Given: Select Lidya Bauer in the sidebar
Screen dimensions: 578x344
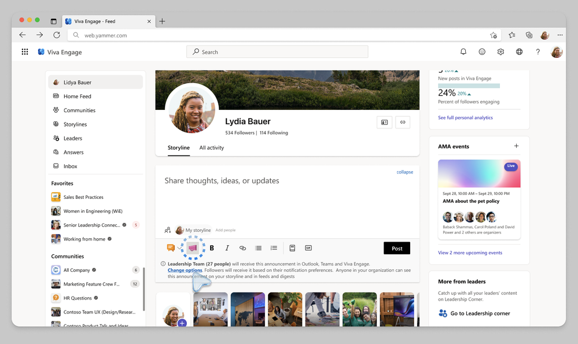Looking at the screenshot, I should tap(95, 82).
